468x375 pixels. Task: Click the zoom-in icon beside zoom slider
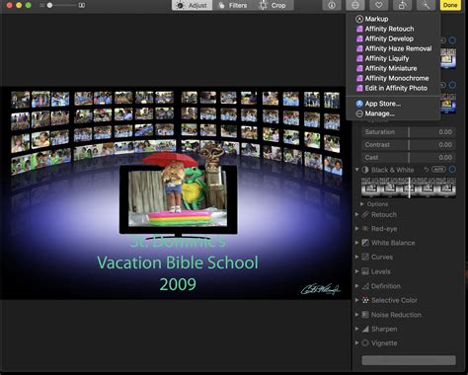point(81,5)
